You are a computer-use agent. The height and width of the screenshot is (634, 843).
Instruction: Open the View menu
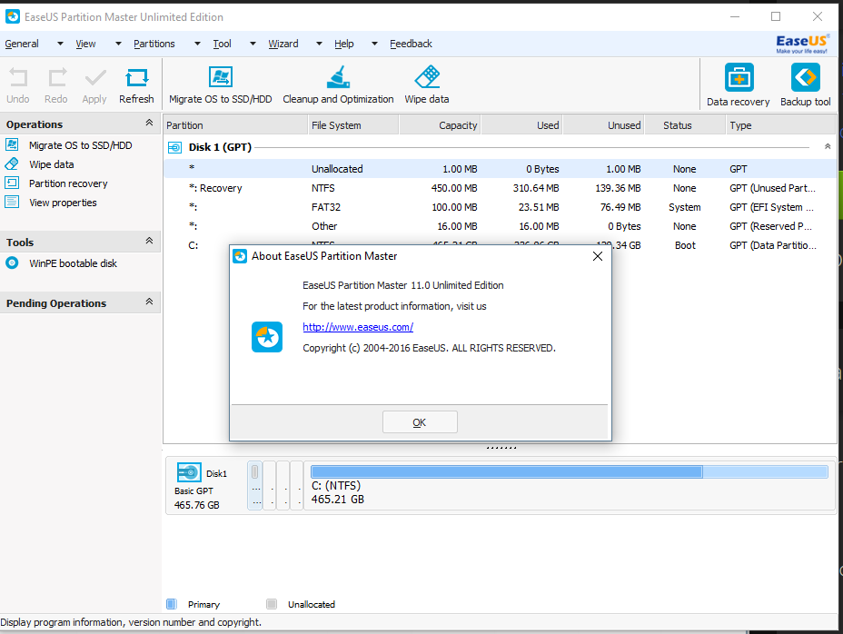pos(85,44)
